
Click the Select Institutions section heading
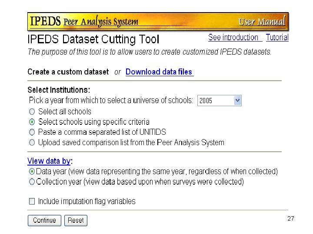tap(59, 90)
